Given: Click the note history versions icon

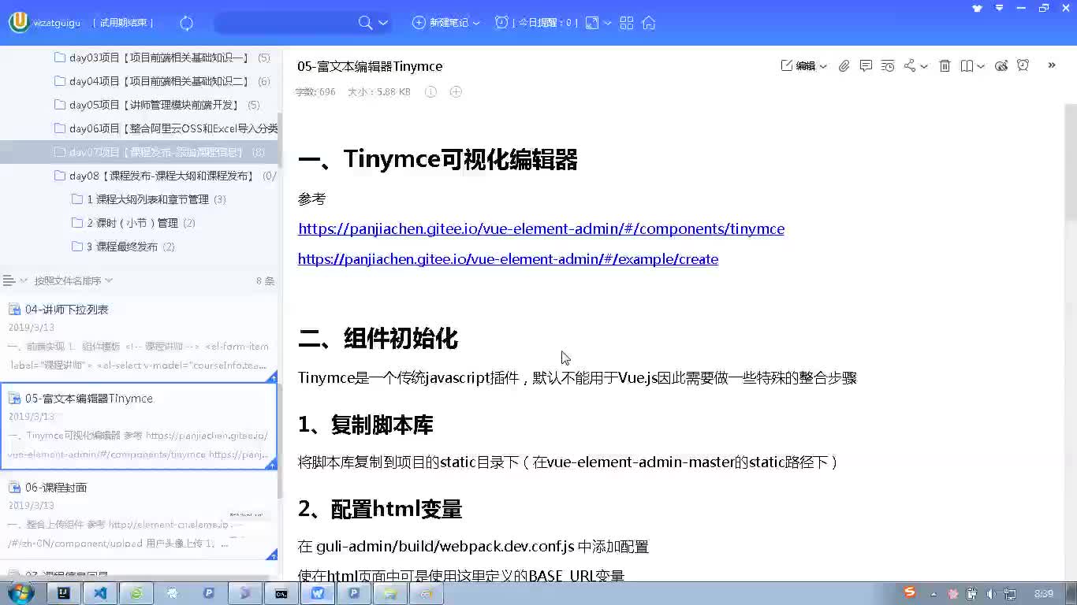Looking at the screenshot, I should (888, 66).
